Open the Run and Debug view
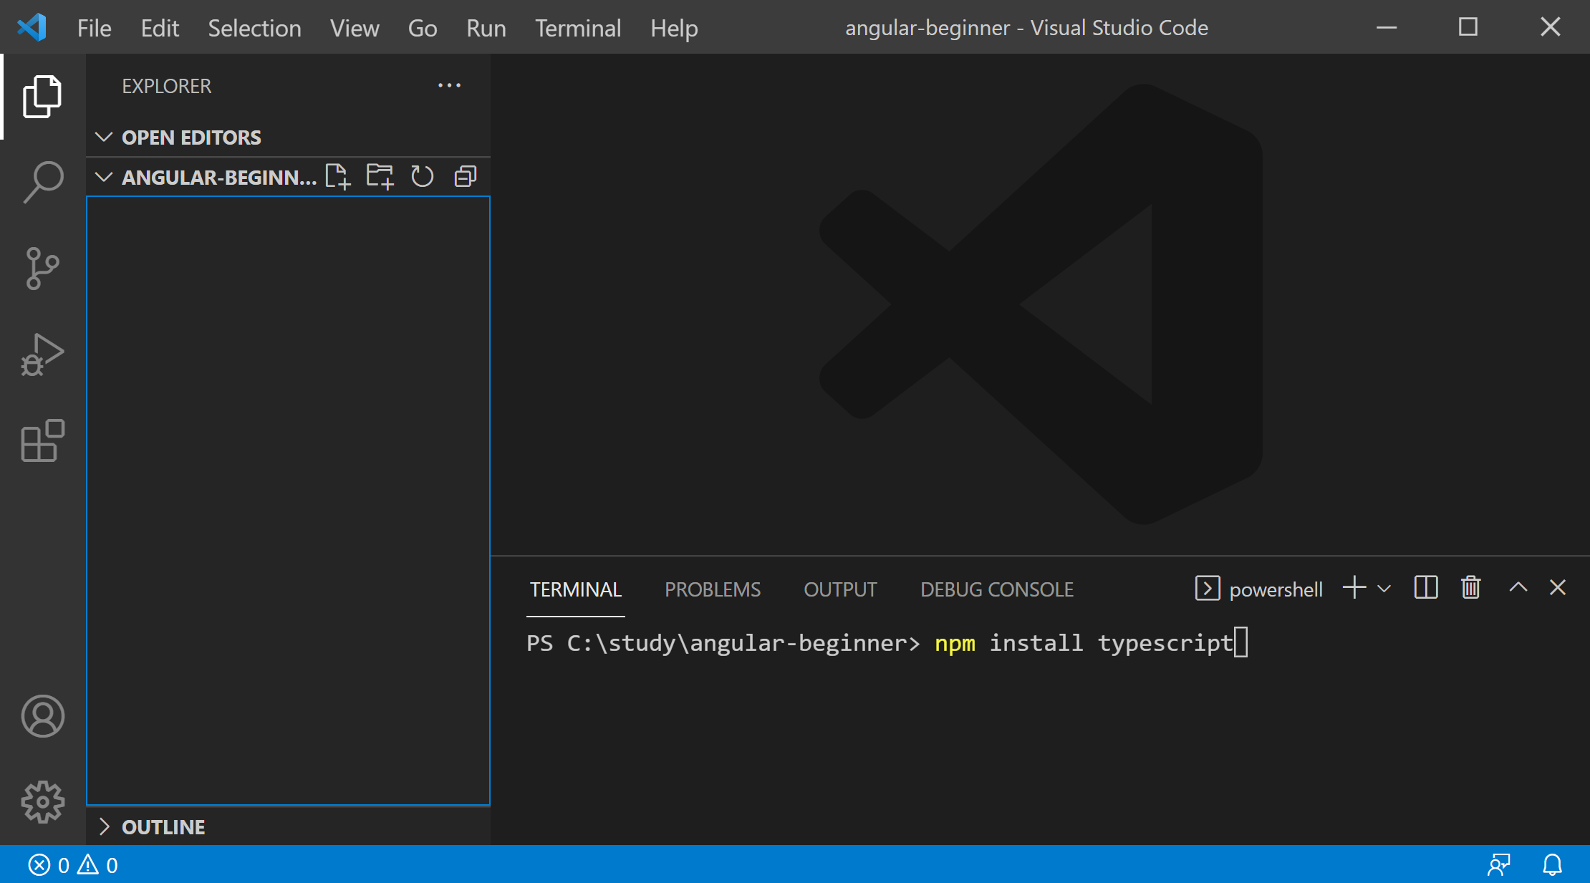Image resolution: width=1590 pixels, height=883 pixels. (43, 354)
